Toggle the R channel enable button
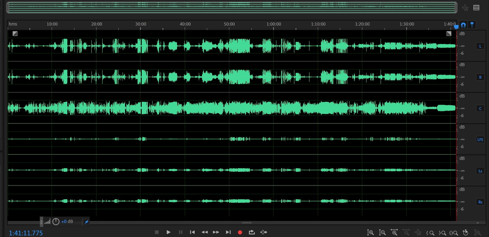 pos(480,77)
